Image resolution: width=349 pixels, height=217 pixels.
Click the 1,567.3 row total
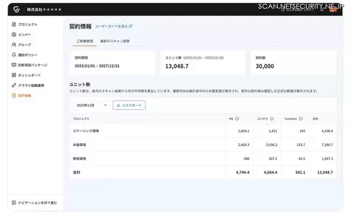tap(327, 158)
